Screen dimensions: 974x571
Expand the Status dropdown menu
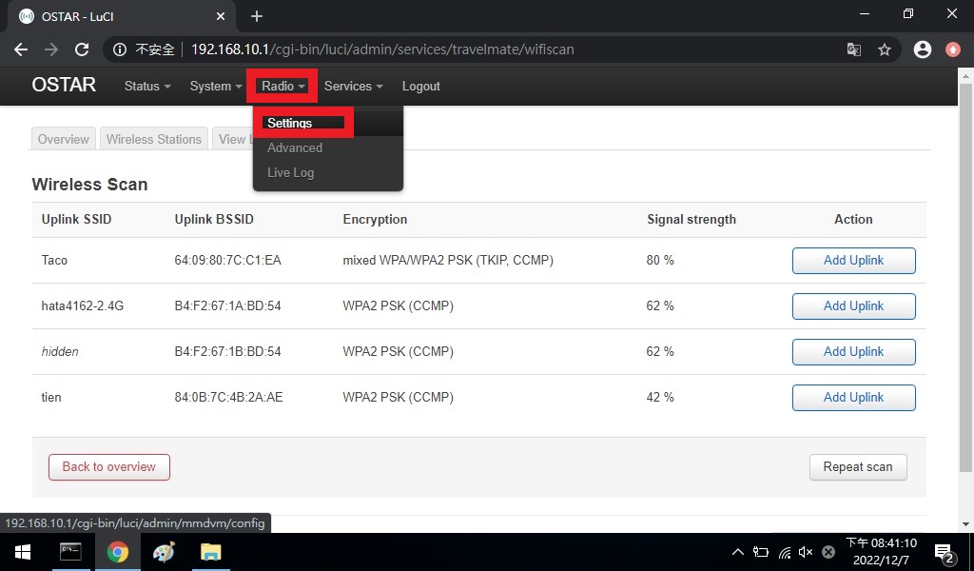click(x=147, y=86)
